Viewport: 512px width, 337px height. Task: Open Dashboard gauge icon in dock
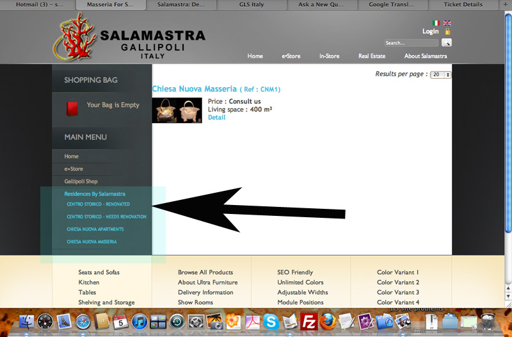(x=45, y=322)
